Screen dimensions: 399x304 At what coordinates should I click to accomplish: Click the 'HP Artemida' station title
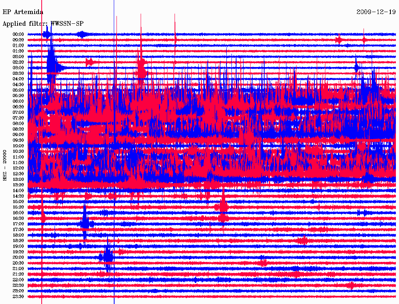[x=23, y=12]
